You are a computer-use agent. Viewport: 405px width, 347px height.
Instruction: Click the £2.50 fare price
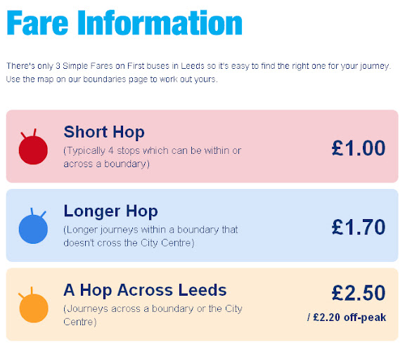tap(359, 293)
